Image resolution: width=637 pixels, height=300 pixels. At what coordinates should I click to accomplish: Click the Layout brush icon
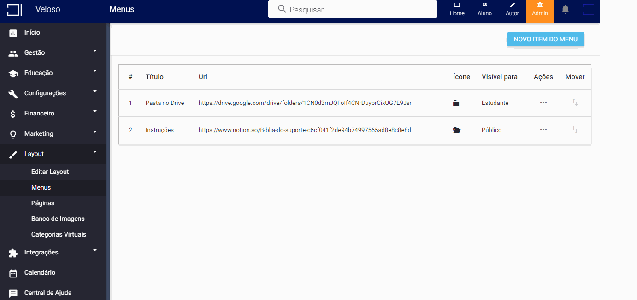(13, 155)
